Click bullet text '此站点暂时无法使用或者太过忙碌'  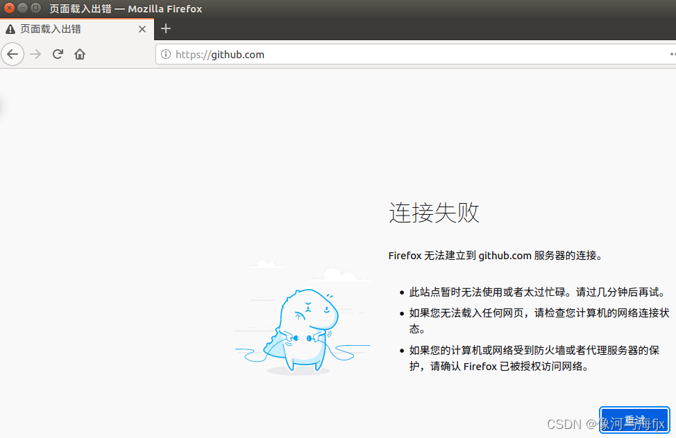[x=487, y=292]
